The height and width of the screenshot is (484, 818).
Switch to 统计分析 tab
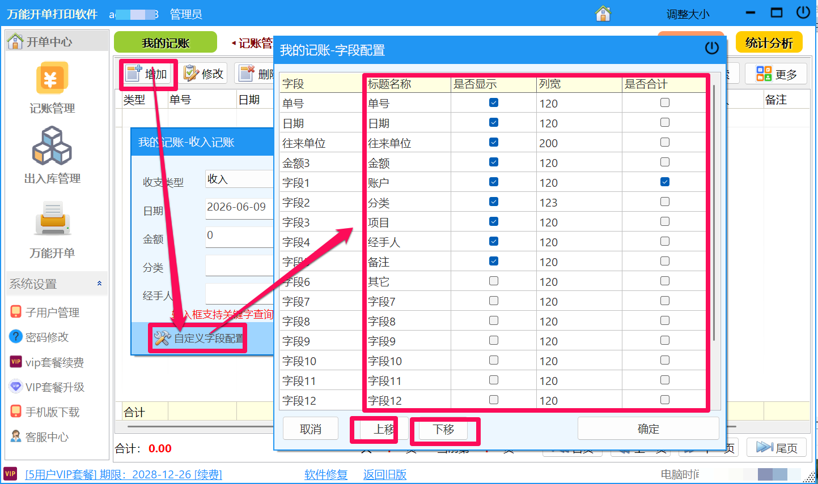(769, 42)
